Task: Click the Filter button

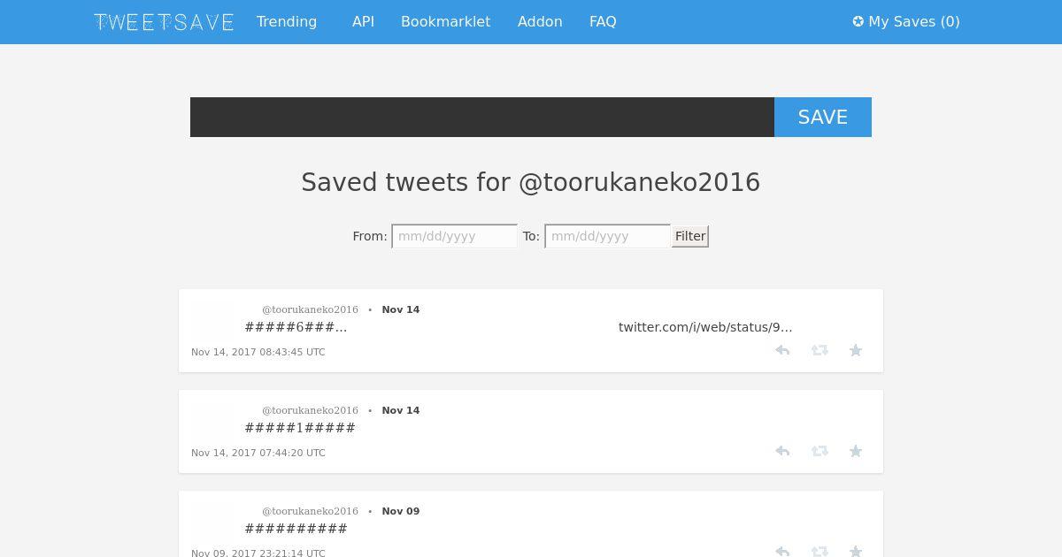Action: tap(690, 236)
